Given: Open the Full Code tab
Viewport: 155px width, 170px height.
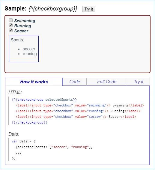Looking at the screenshot, I should 107,82.
